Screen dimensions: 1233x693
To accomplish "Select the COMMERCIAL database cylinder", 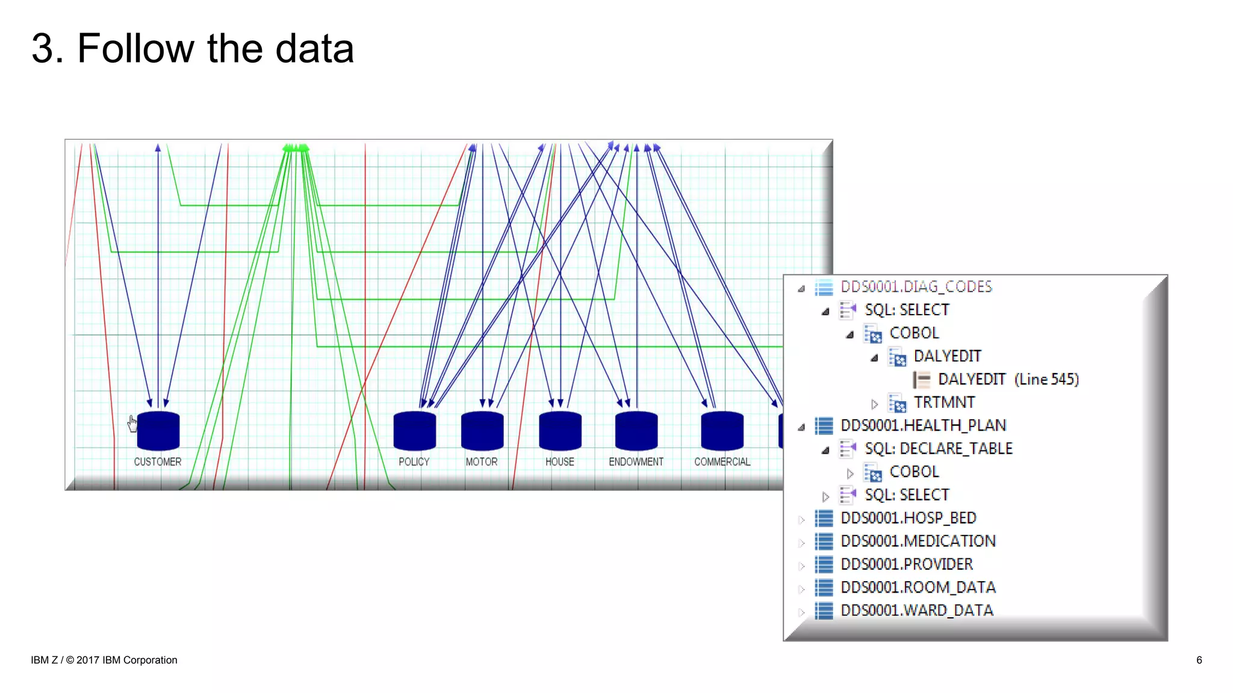I will tap(722, 431).
